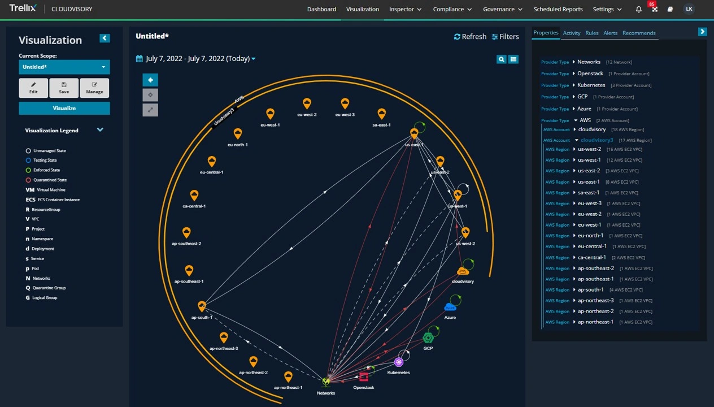Select the eu-north-1 region node

point(238,134)
